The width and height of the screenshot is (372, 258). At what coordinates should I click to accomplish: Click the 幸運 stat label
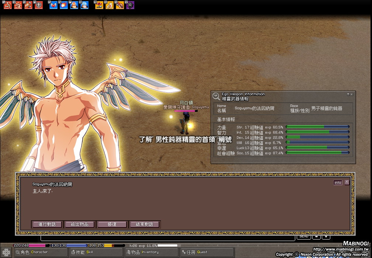(x=221, y=148)
